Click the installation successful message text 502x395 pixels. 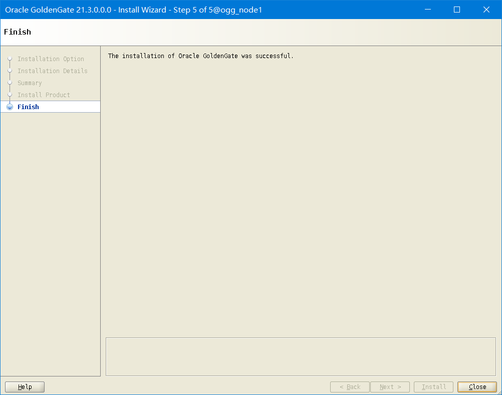201,56
